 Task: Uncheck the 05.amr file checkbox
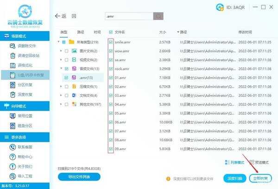[x=111, y=113]
